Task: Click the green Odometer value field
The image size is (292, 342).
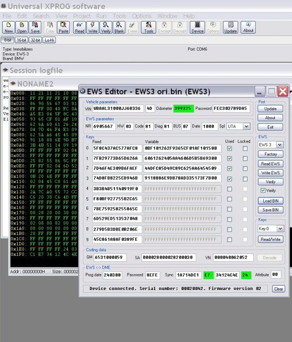Action: [x=183, y=109]
